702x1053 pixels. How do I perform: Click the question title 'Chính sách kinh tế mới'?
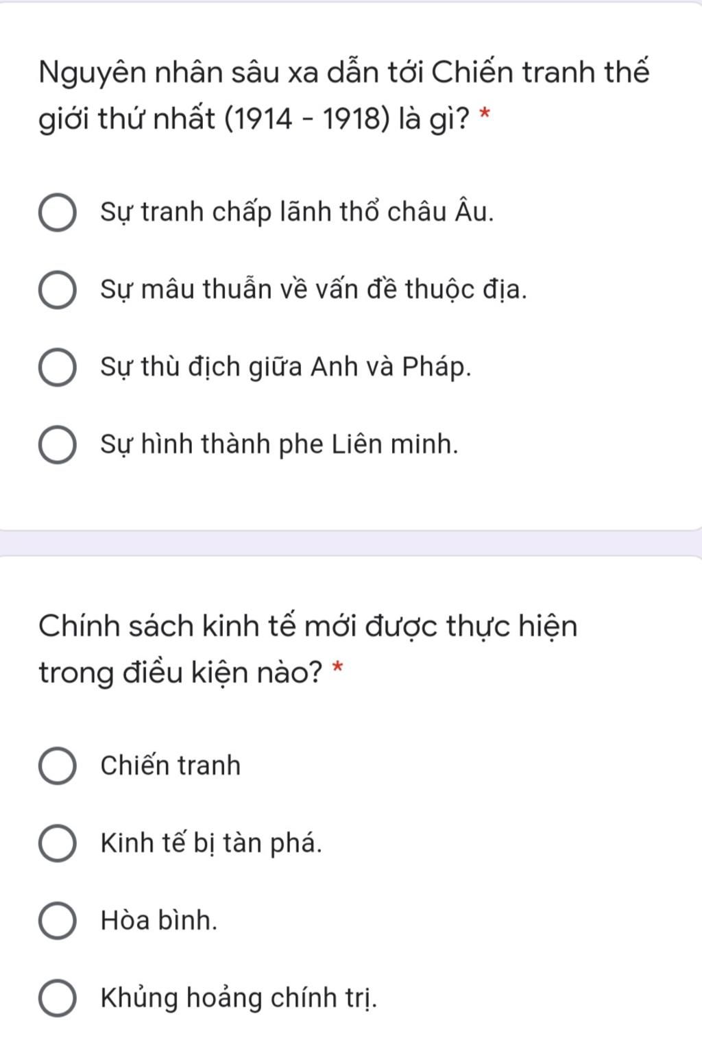point(308,649)
